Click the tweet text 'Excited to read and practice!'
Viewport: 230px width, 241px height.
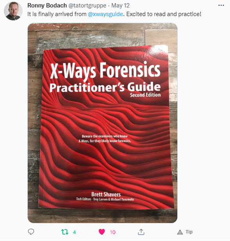164,14
